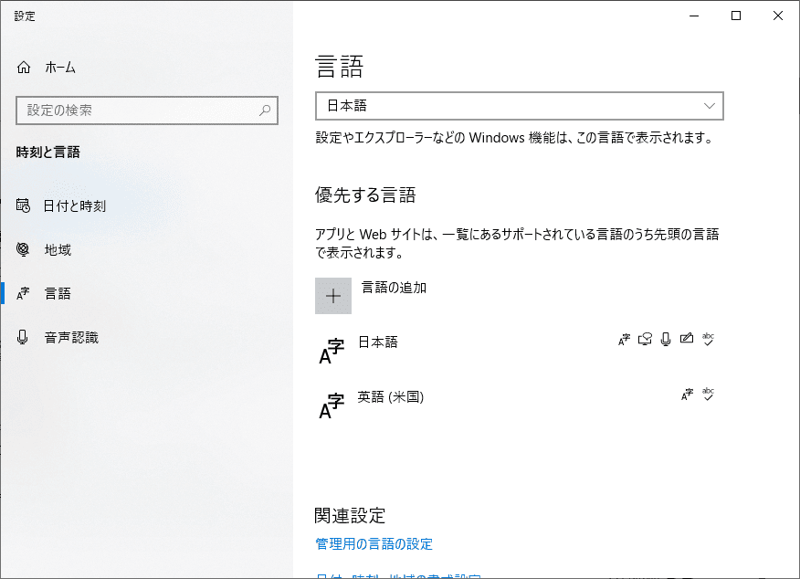Click the microphone icon next to 日本語

pos(666,338)
